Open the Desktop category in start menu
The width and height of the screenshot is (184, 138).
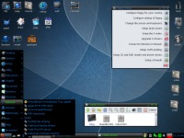pos(11,53)
